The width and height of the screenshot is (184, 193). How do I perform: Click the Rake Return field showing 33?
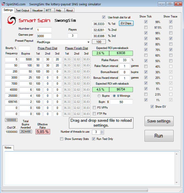coord(125,60)
